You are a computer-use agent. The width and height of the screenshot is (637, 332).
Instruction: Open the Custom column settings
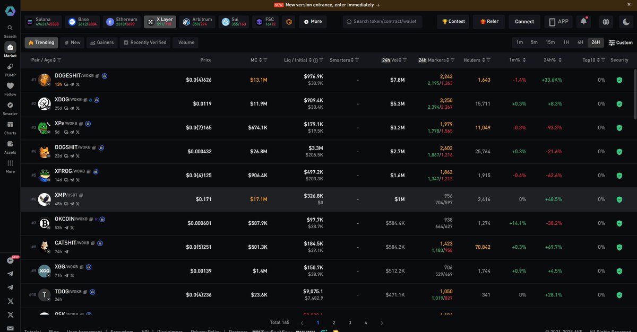[x=621, y=42]
